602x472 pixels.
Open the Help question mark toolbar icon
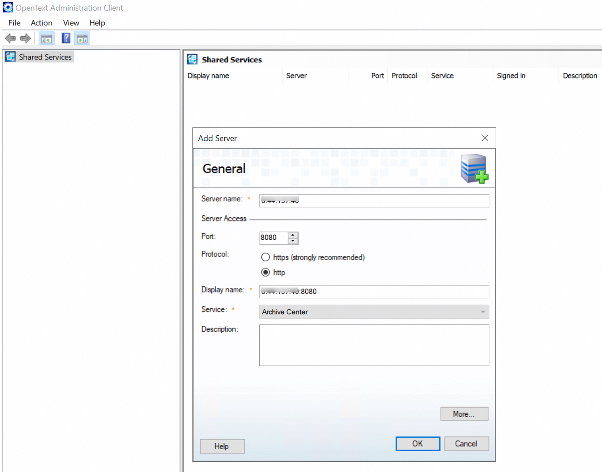[66, 38]
